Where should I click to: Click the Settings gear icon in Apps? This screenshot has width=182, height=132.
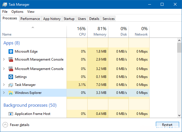click(x=11, y=77)
